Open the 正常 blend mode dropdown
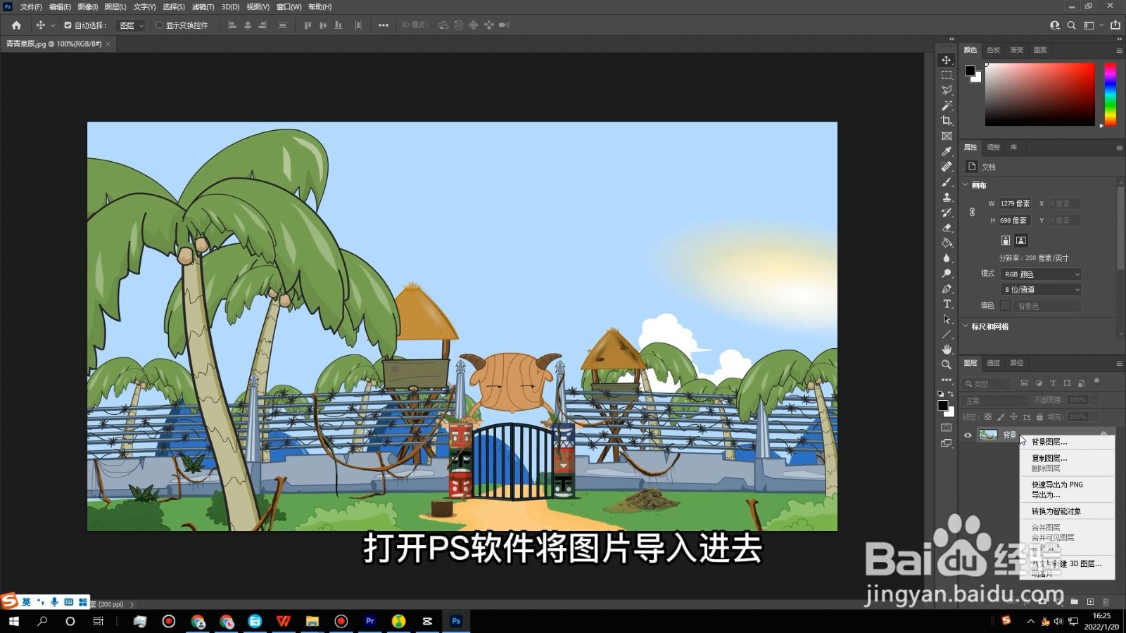The image size is (1126, 633). tap(995, 400)
